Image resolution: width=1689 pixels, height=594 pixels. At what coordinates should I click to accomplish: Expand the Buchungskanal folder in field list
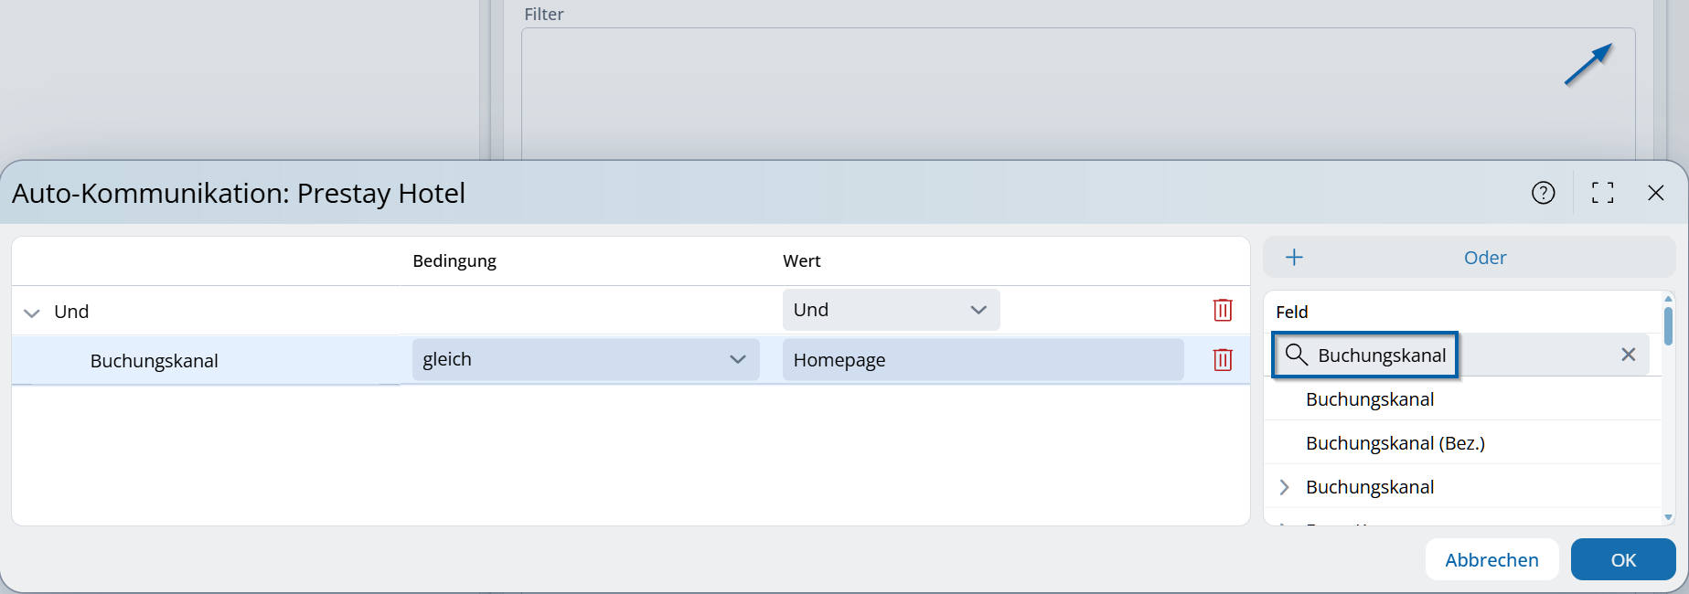[1284, 487]
